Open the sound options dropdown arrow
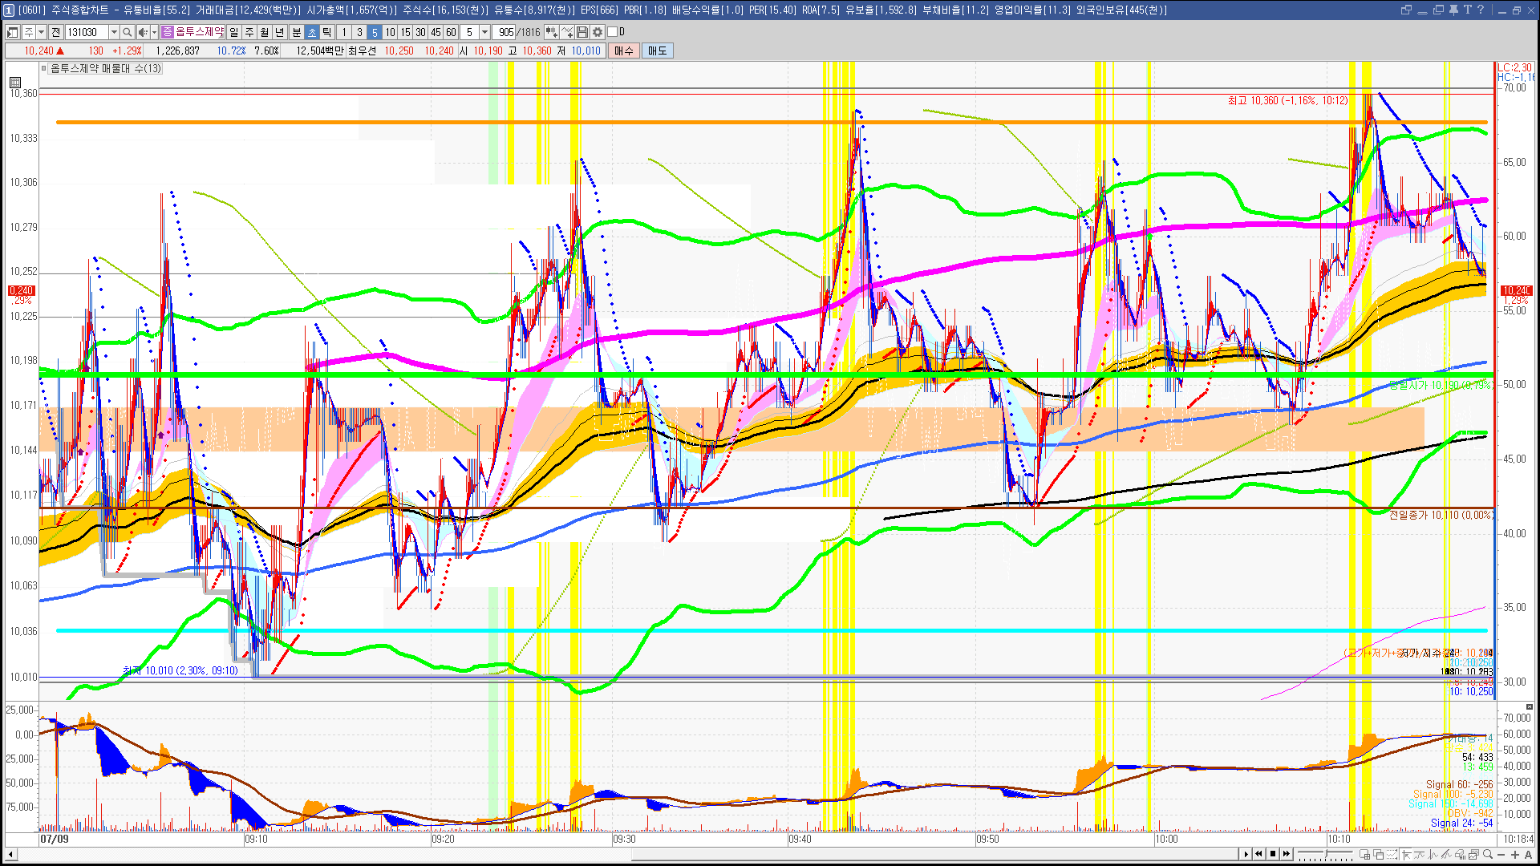Screen dimensions: 1540x866 click(154, 32)
